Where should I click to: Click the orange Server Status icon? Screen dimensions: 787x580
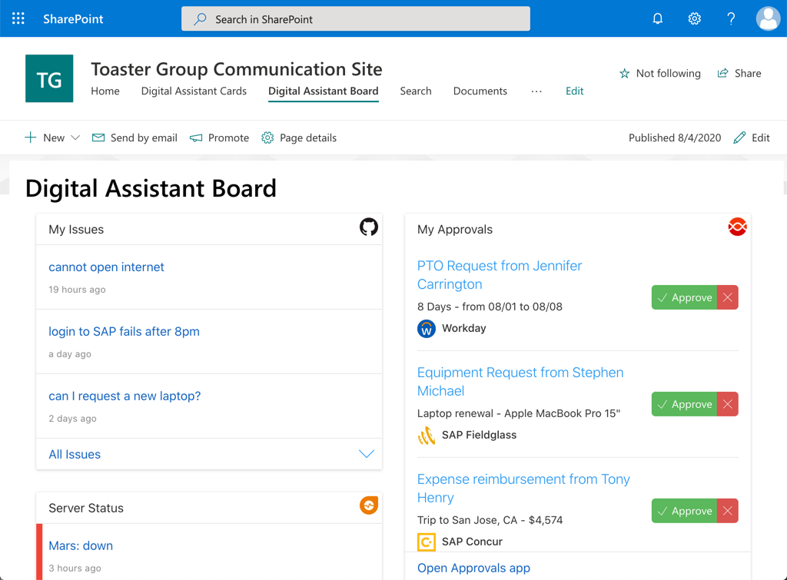[369, 505]
